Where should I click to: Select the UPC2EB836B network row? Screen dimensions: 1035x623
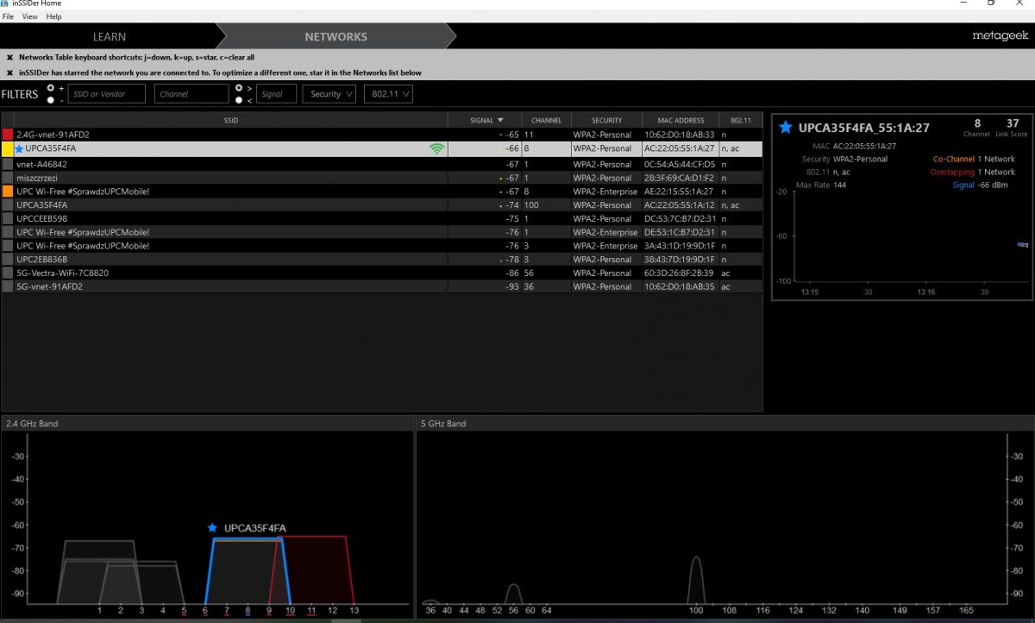(382, 259)
